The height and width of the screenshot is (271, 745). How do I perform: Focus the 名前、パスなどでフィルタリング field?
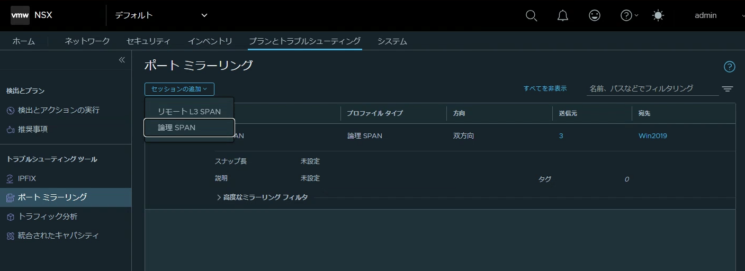tap(653, 88)
